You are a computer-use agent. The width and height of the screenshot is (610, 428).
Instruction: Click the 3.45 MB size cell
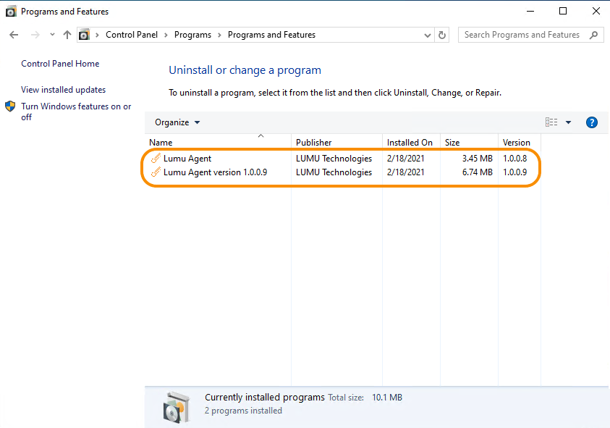[x=477, y=159]
